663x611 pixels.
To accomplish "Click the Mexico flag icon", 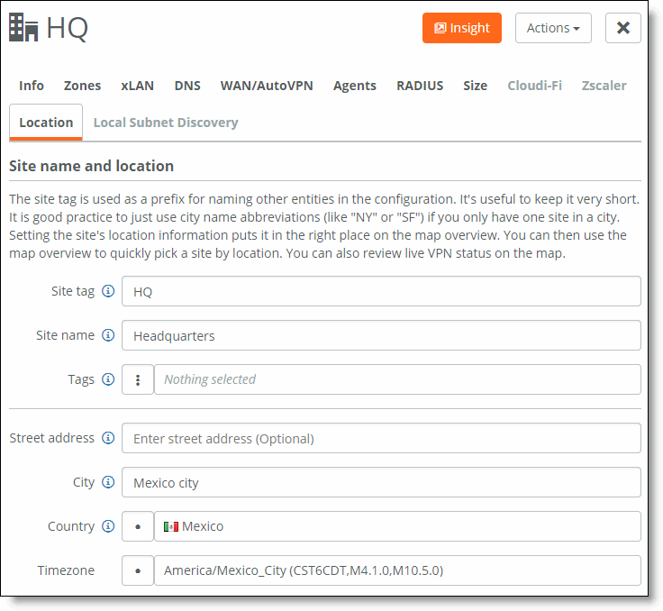I will click(x=171, y=526).
